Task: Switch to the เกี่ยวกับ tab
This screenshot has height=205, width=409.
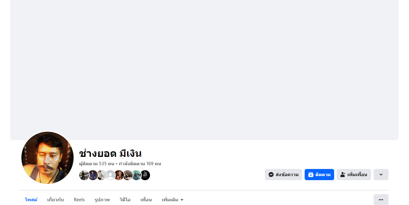Action: (x=56, y=200)
